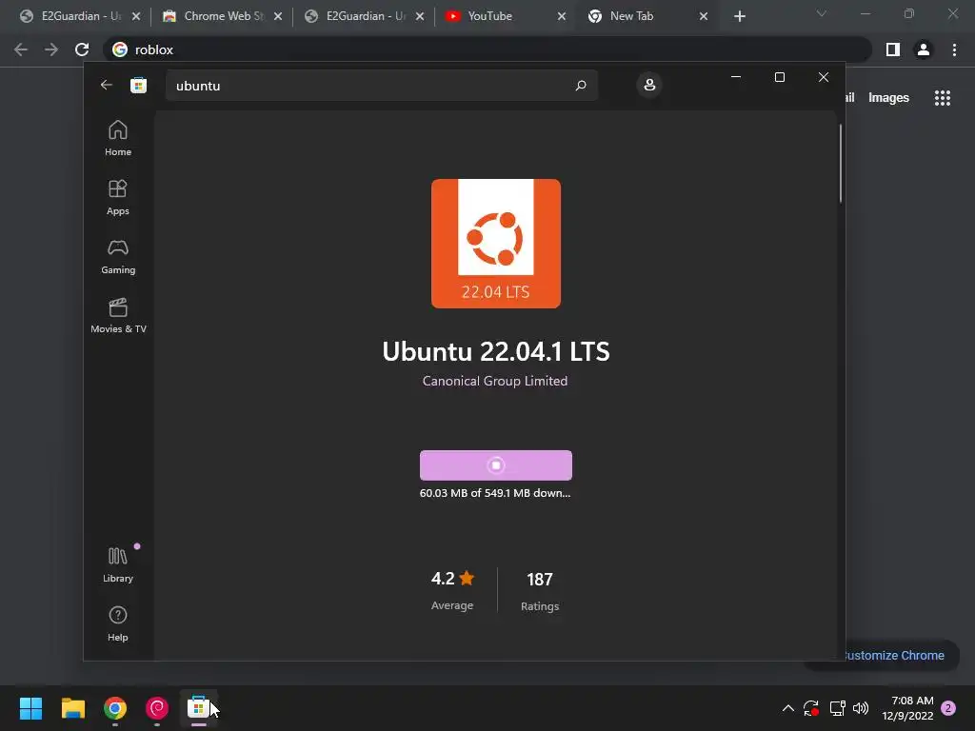Switch to Chrome Web Store tab
Screen dimensions: 975x731
point(221,16)
